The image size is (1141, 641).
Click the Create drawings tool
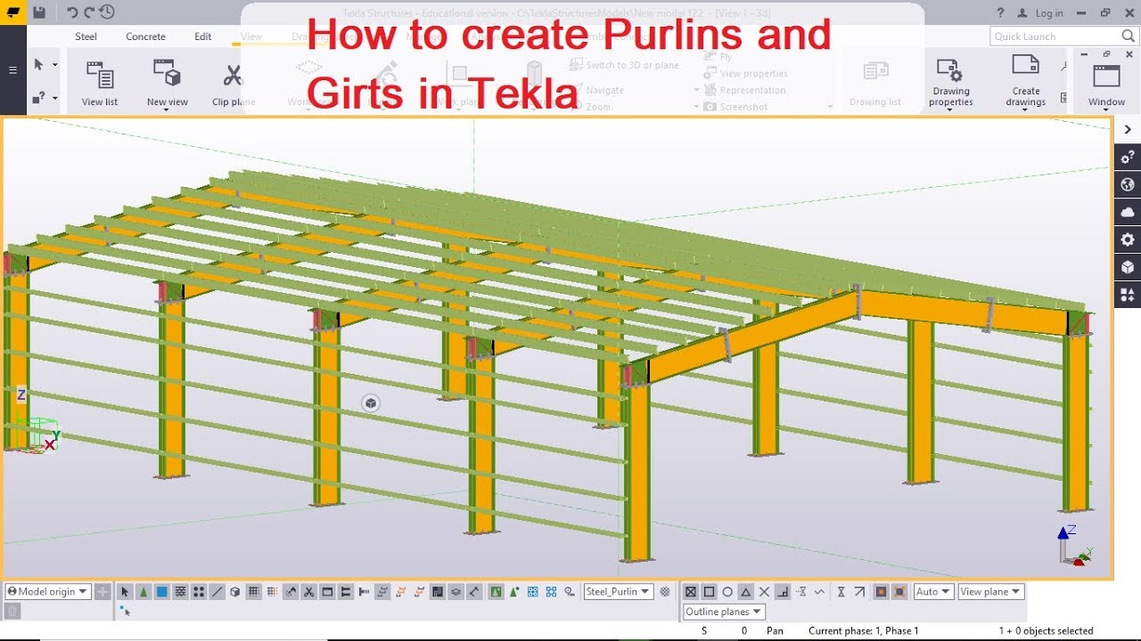(x=1026, y=82)
